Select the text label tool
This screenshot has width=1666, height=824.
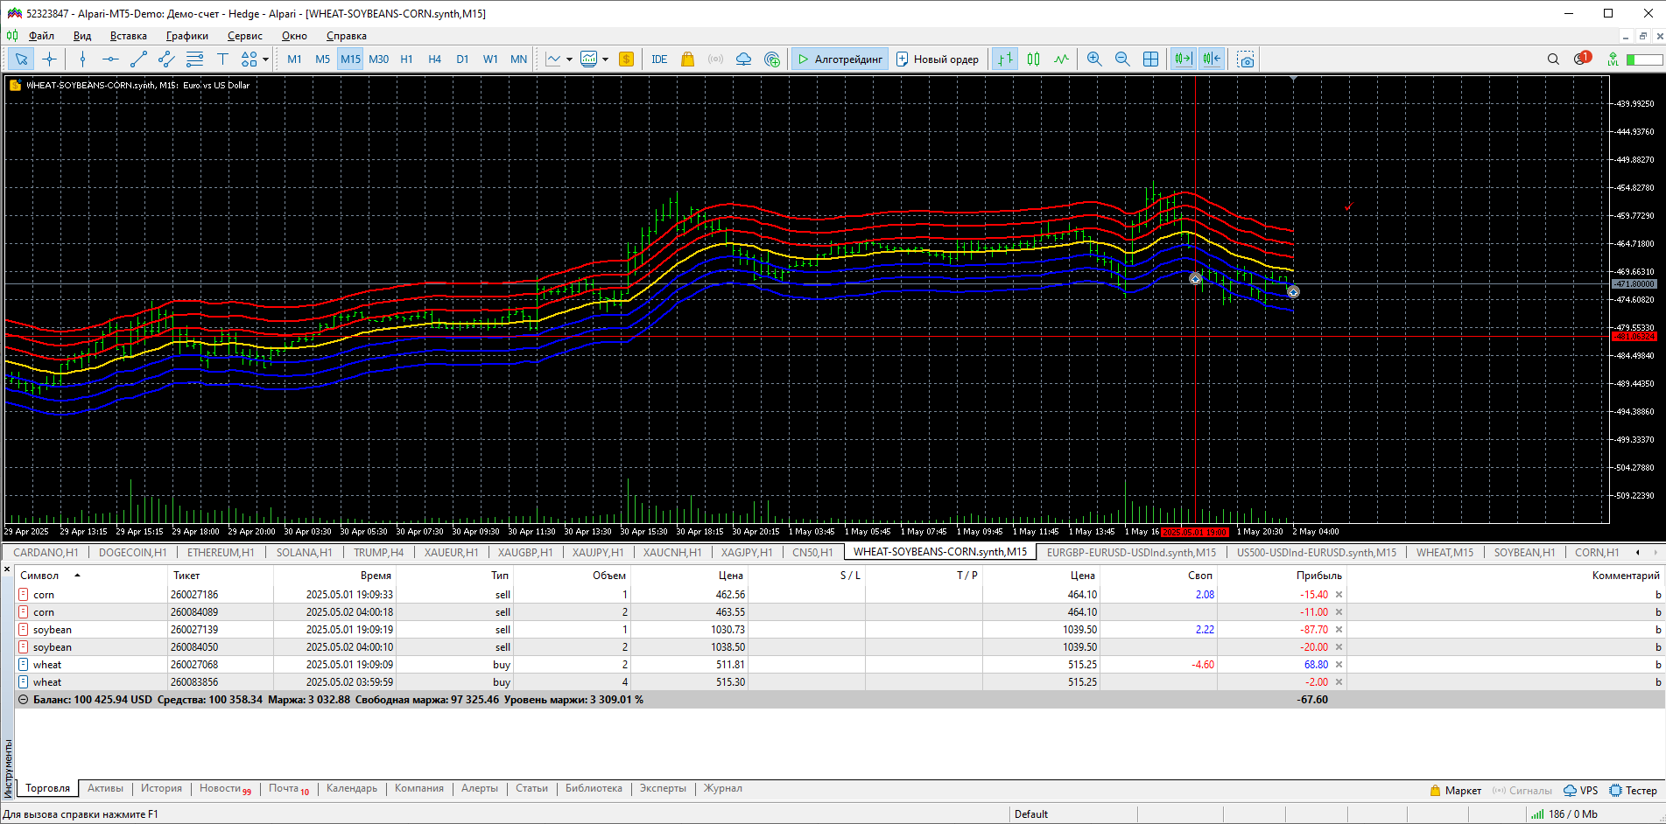click(222, 59)
